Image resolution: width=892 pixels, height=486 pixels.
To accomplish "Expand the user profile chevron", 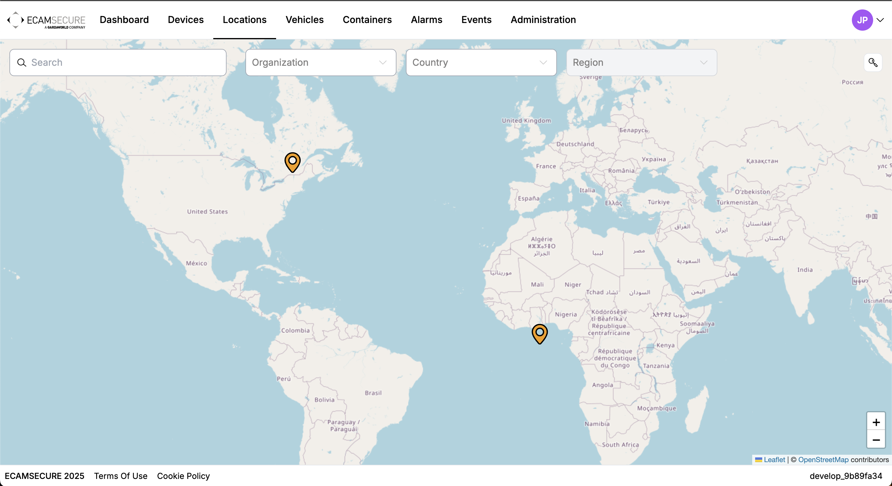I will 880,20.
